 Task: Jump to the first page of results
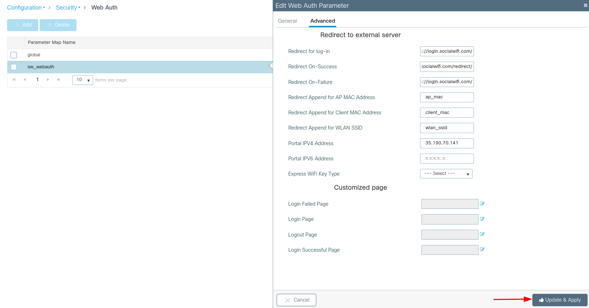click(14, 80)
